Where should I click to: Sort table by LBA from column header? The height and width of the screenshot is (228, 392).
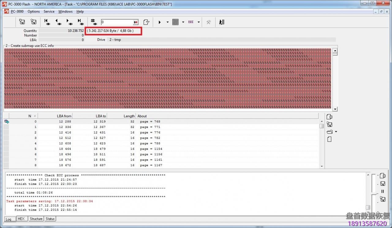55,116
